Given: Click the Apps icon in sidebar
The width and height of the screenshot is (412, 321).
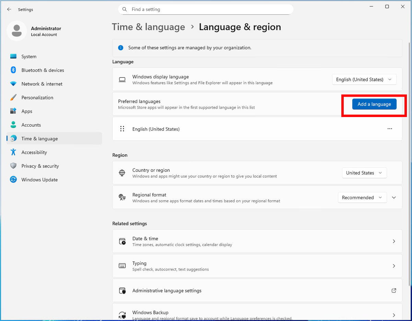Looking at the screenshot, I should (13, 111).
